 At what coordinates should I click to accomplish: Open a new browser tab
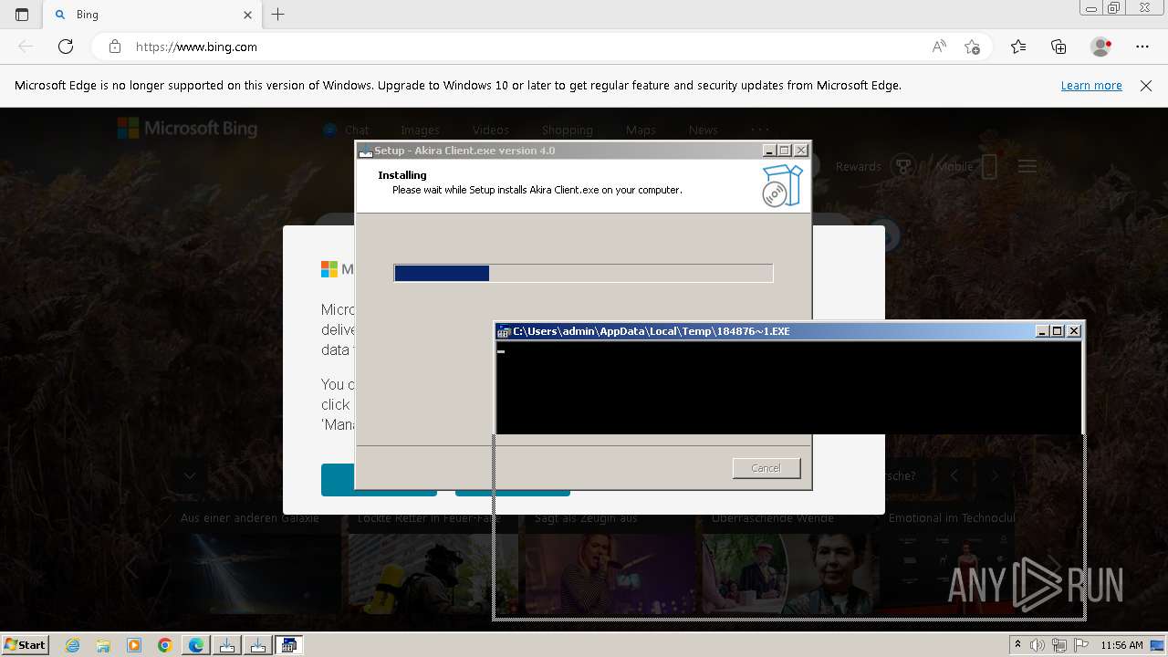278,15
